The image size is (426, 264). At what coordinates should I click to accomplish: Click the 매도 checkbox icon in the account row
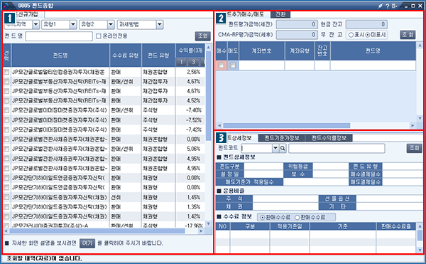[x=233, y=65]
